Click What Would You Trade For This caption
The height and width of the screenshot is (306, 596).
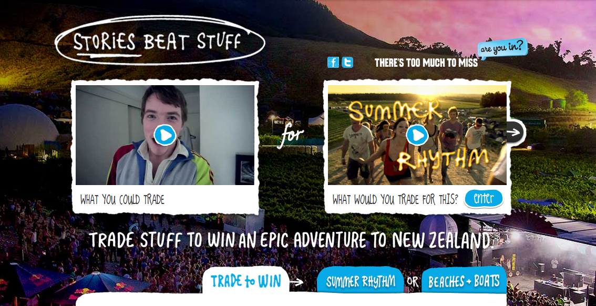coord(395,199)
